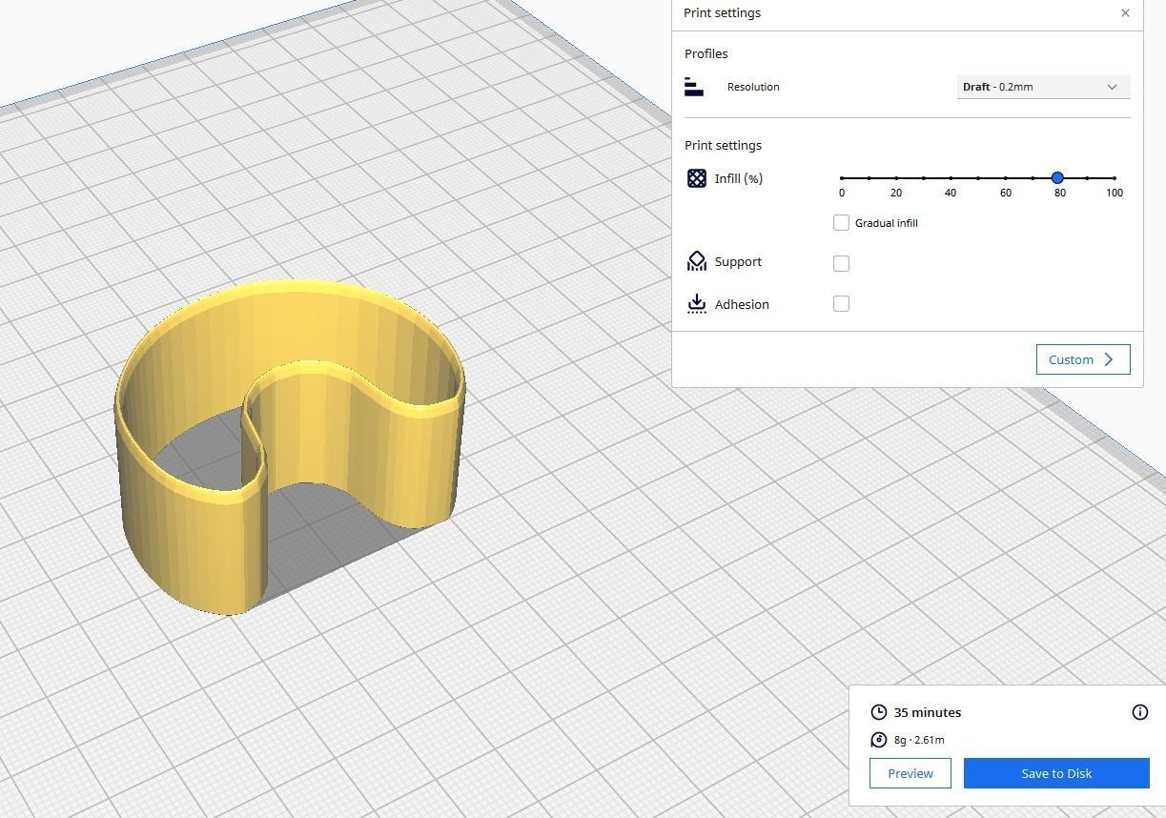Click the Adhesion icon
Screen dimensions: 1166x818
pos(697,304)
